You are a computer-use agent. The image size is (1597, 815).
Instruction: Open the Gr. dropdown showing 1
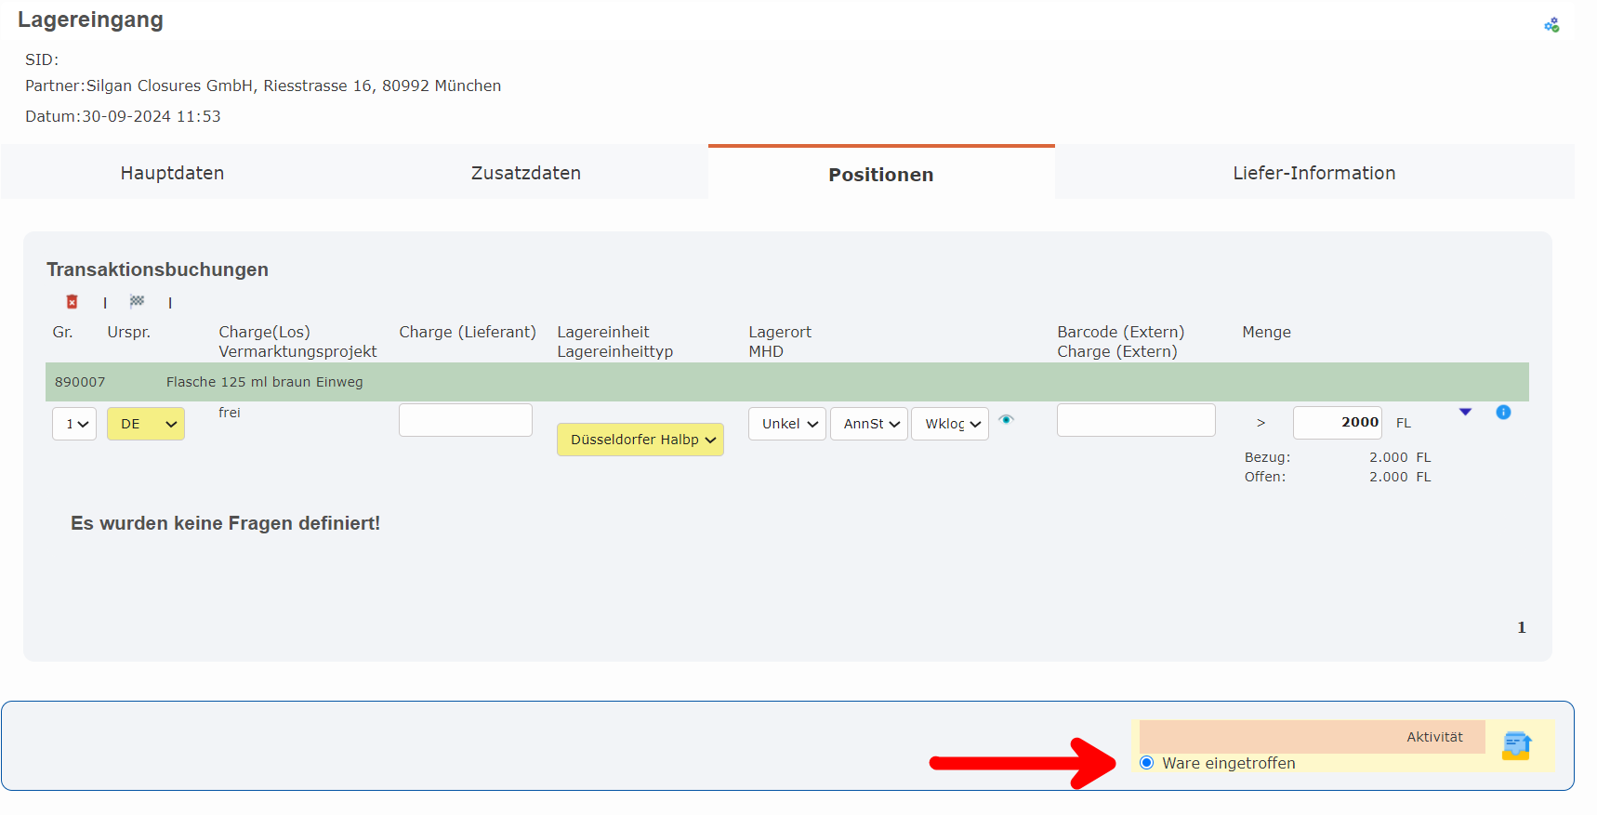(74, 424)
